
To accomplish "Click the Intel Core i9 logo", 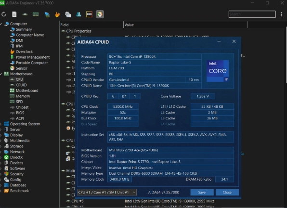I will pos(218,71).
